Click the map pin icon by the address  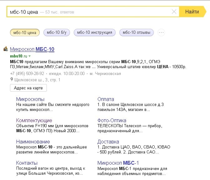(x=12, y=79)
